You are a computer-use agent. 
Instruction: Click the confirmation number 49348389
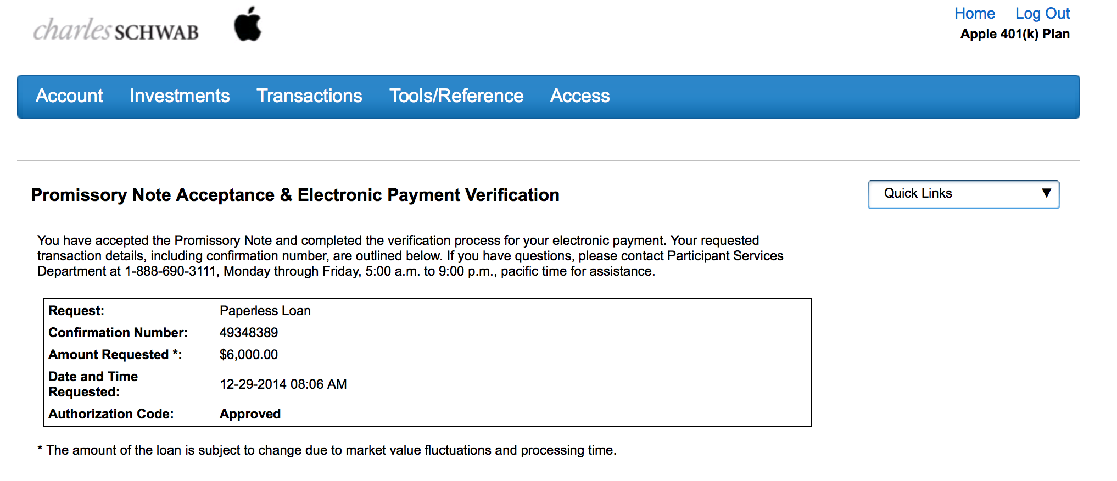(249, 333)
